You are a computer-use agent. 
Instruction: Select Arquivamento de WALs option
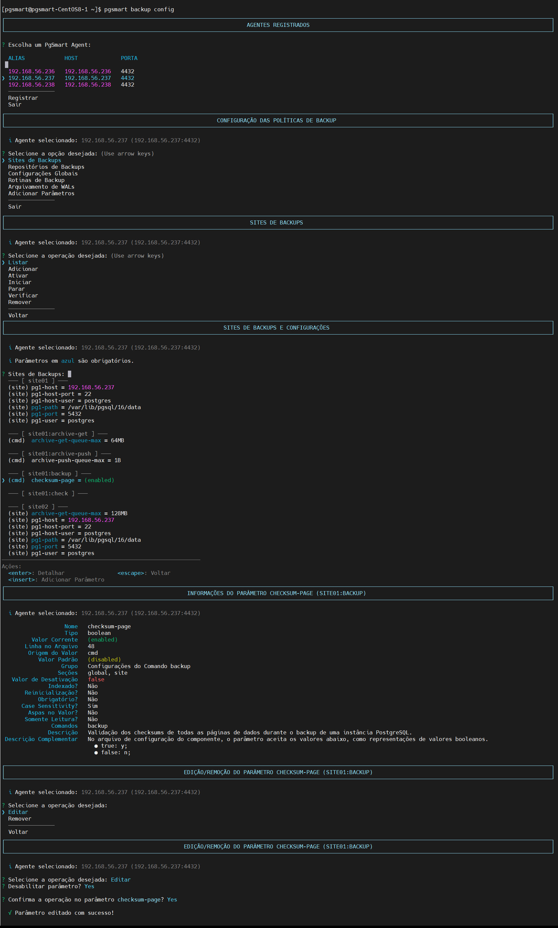coord(41,187)
